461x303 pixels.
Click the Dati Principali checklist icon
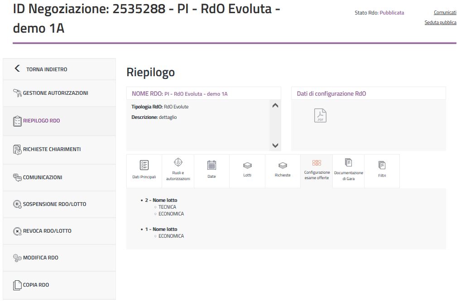[144, 165]
